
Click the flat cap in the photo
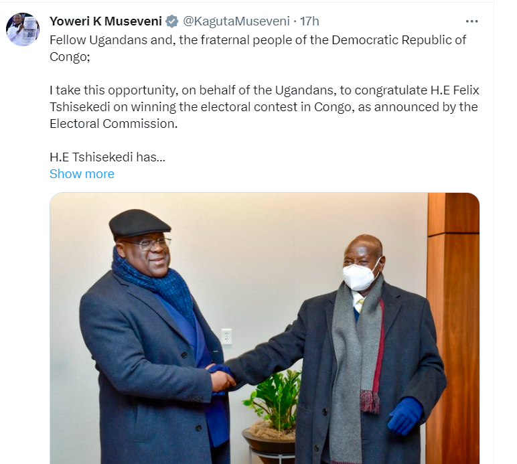pyautogui.click(x=139, y=223)
